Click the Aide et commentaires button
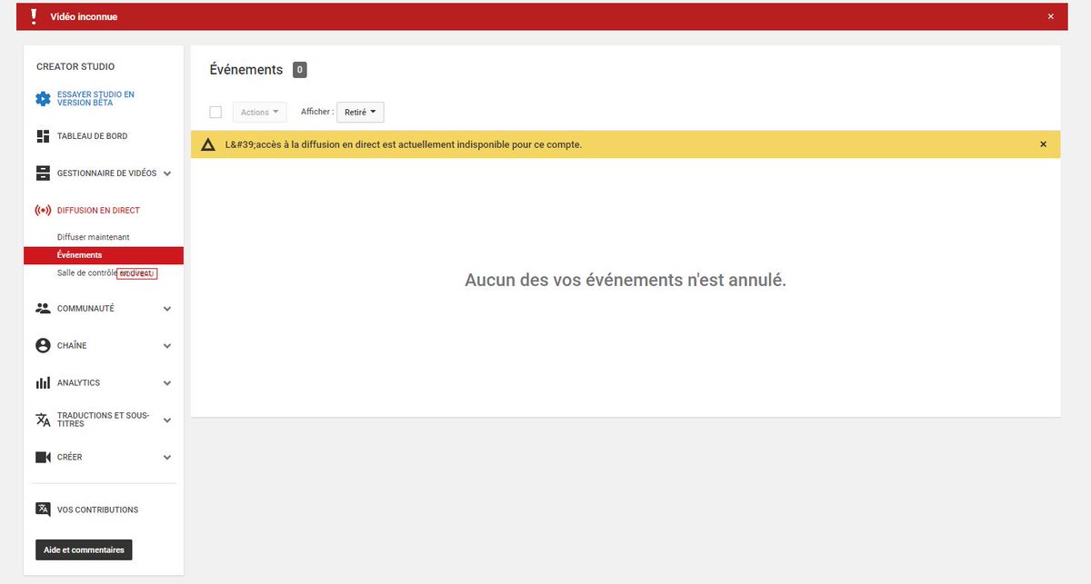The image size is (1091, 584). [x=84, y=549]
